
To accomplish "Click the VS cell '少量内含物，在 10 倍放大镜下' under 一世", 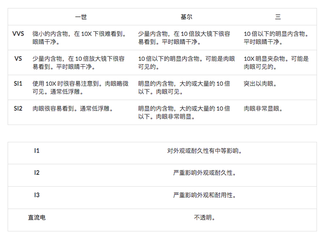I will point(78,62).
